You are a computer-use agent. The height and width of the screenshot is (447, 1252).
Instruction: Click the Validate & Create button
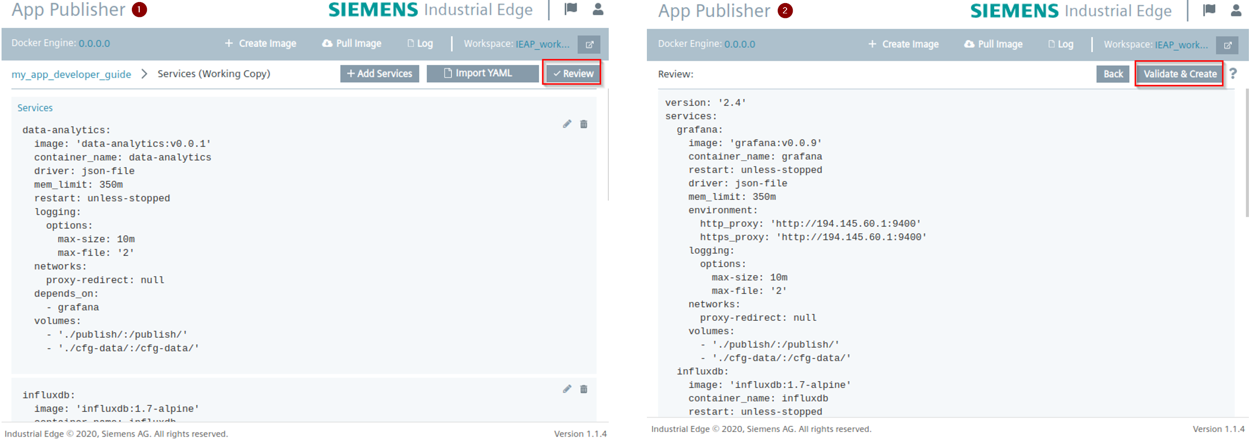(1179, 74)
